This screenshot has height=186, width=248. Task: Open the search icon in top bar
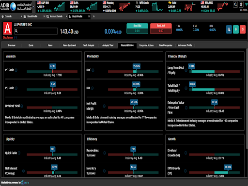[x=235, y=4]
